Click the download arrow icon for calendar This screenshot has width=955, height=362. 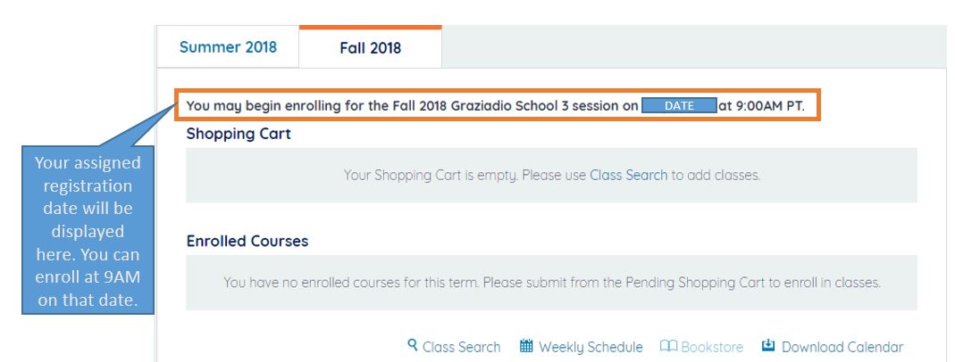[768, 346]
